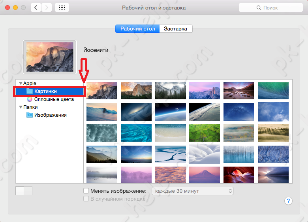Click the Сплошные цвета color wheel icon

pyautogui.click(x=30, y=99)
